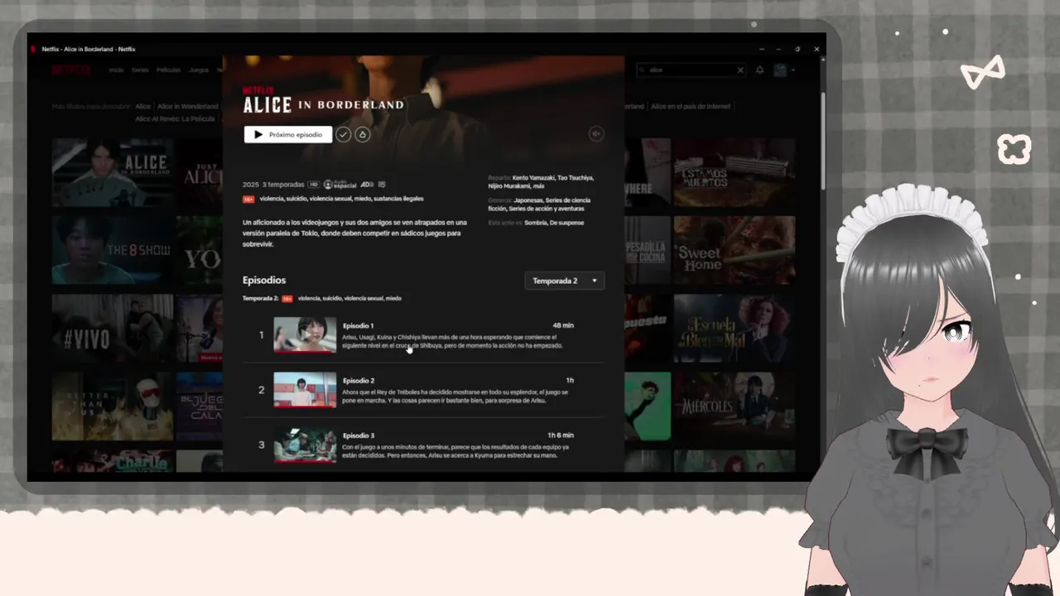Open the Alice in Borderland result thumbnail

113,172
